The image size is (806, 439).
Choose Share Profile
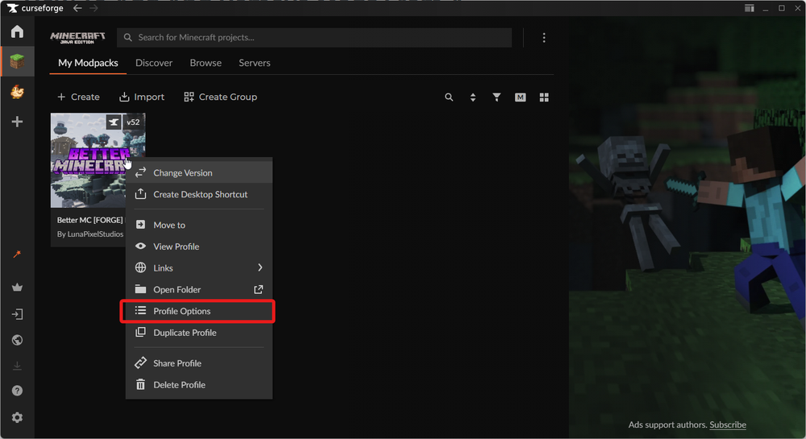[x=199, y=363]
